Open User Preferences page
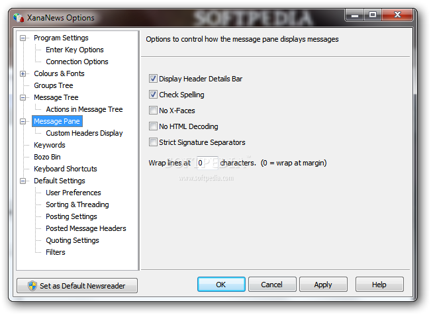 click(x=73, y=193)
